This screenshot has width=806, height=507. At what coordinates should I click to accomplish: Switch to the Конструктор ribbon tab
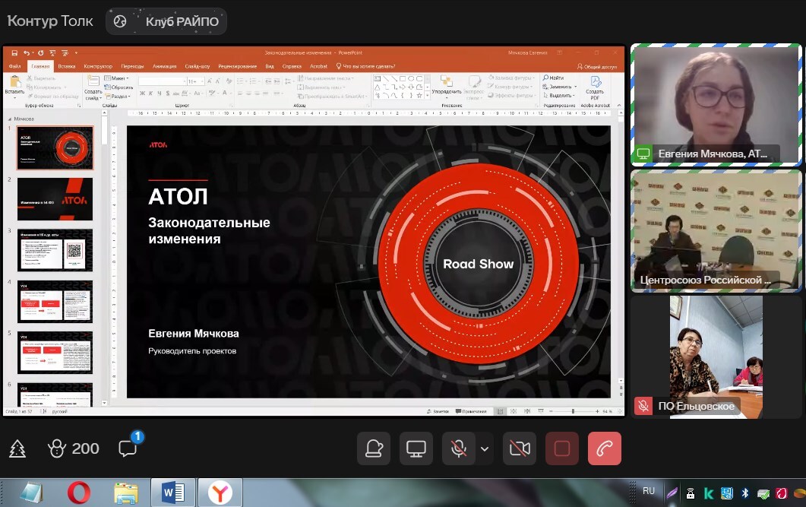pos(98,66)
